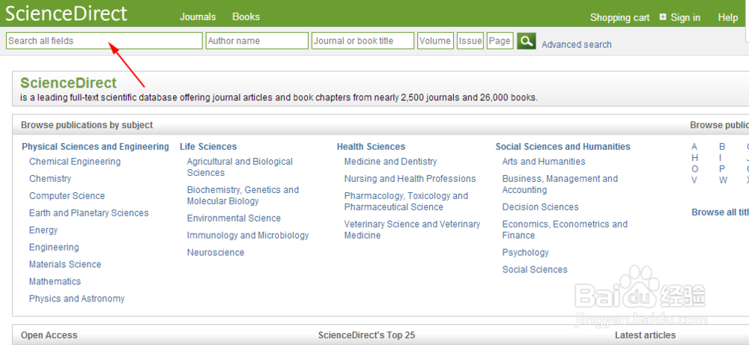Open Advanced search
Screen dimensions: 749x345
577,44
